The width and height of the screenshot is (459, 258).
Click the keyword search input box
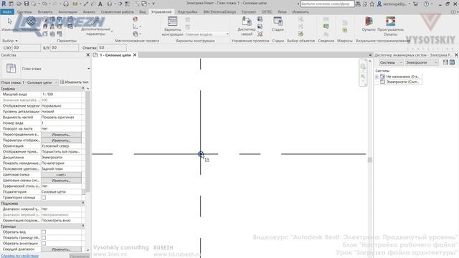(327, 4)
